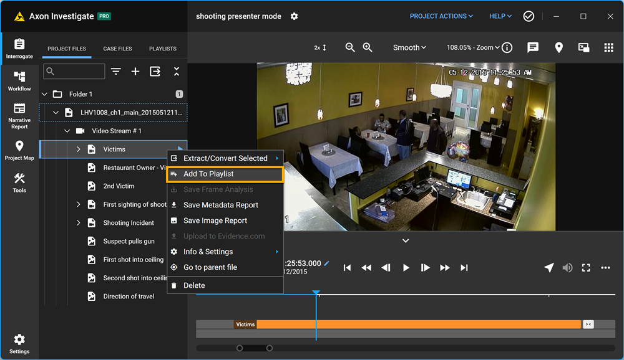Open the Project Map view
Image resolution: width=624 pixels, height=360 pixels.
click(x=19, y=149)
